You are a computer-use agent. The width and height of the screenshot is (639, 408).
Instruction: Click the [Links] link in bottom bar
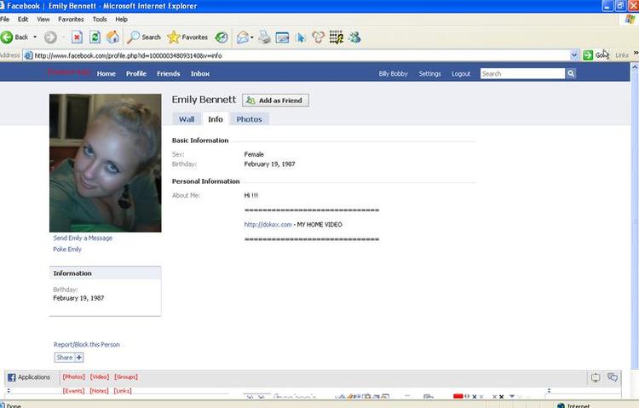pyautogui.click(x=123, y=391)
